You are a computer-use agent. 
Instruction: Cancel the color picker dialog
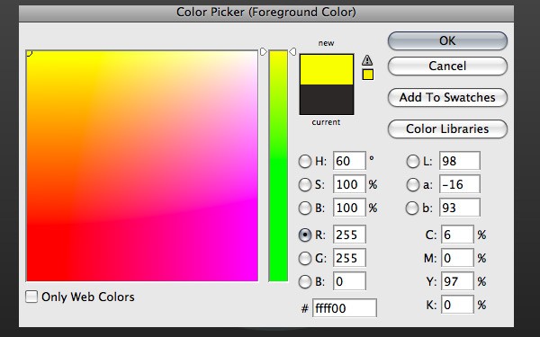click(x=447, y=66)
